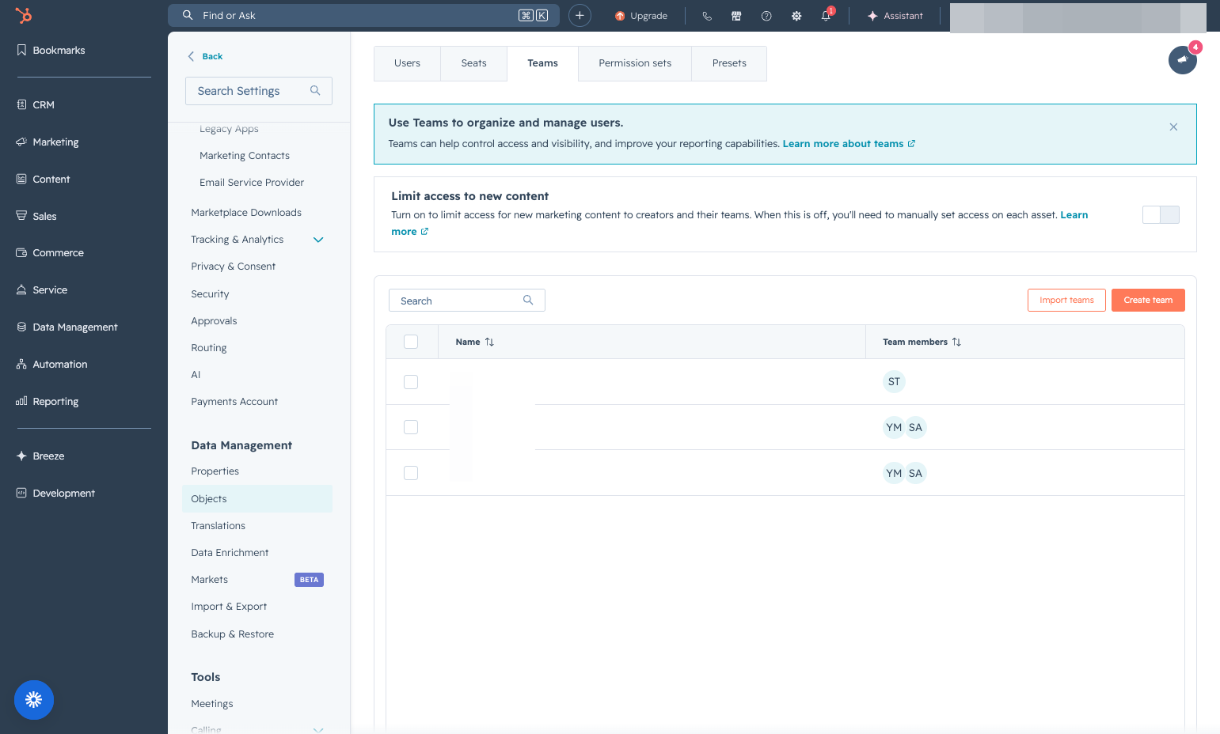
Task: Switch to the Presets tab
Action: pyautogui.click(x=729, y=63)
